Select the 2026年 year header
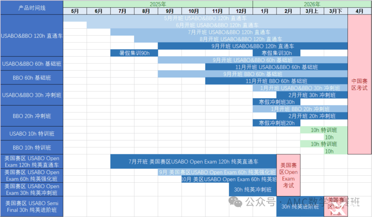This screenshot has width=372, height=217. [x=312, y=4]
